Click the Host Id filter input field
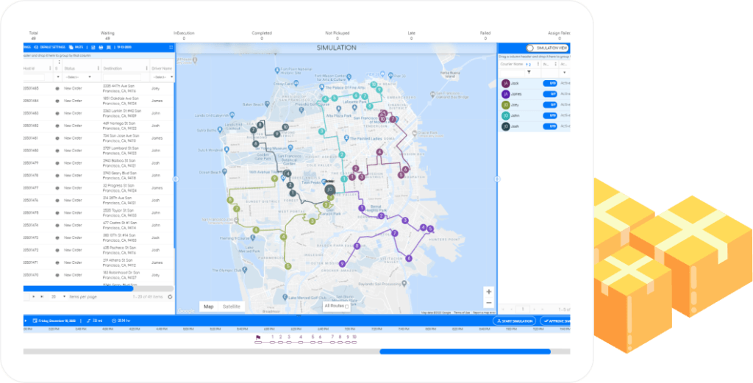The height and width of the screenshot is (383, 753). (x=33, y=76)
